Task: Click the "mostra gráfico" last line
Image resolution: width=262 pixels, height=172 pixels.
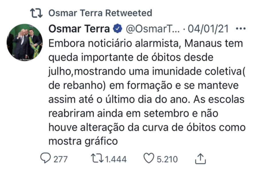Action: click(83, 141)
